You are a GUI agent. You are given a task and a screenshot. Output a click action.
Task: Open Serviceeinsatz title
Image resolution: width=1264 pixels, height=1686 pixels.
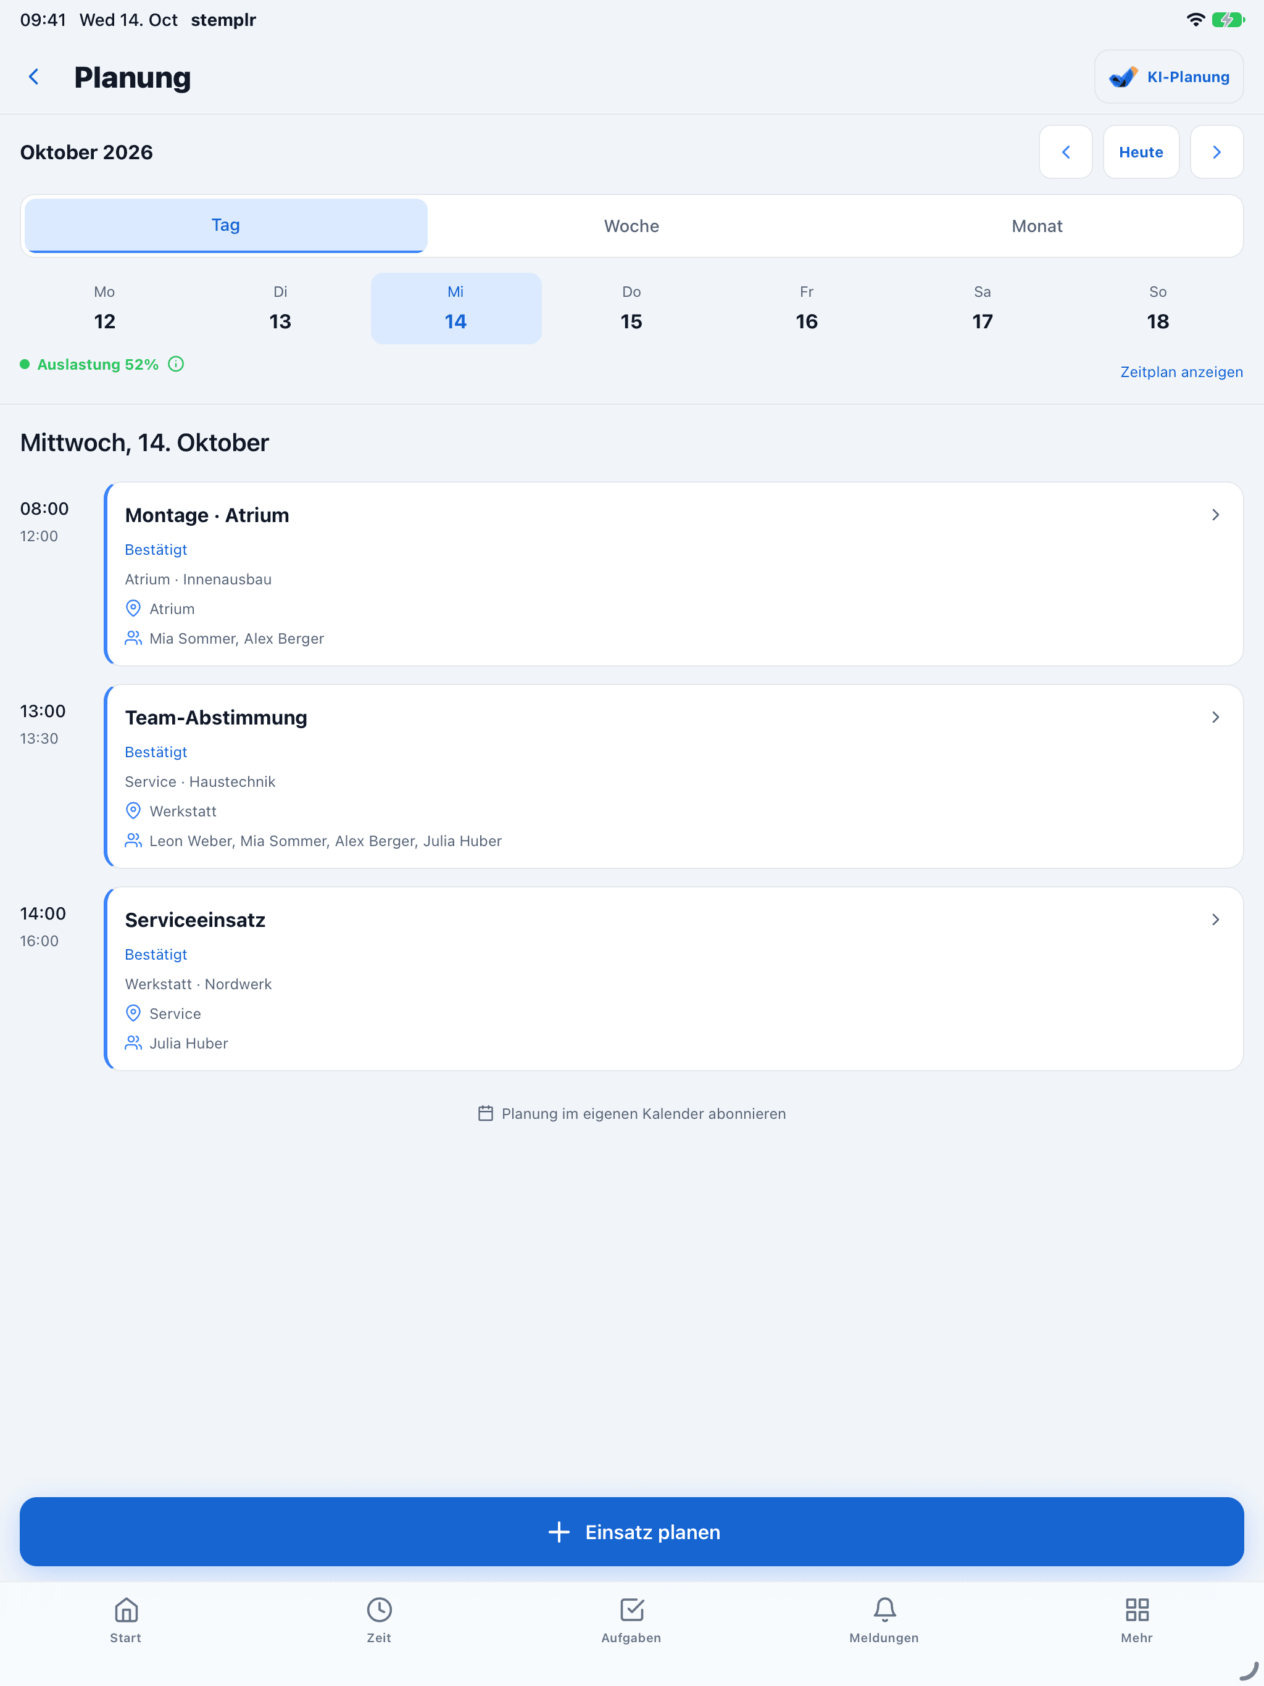(195, 920)
